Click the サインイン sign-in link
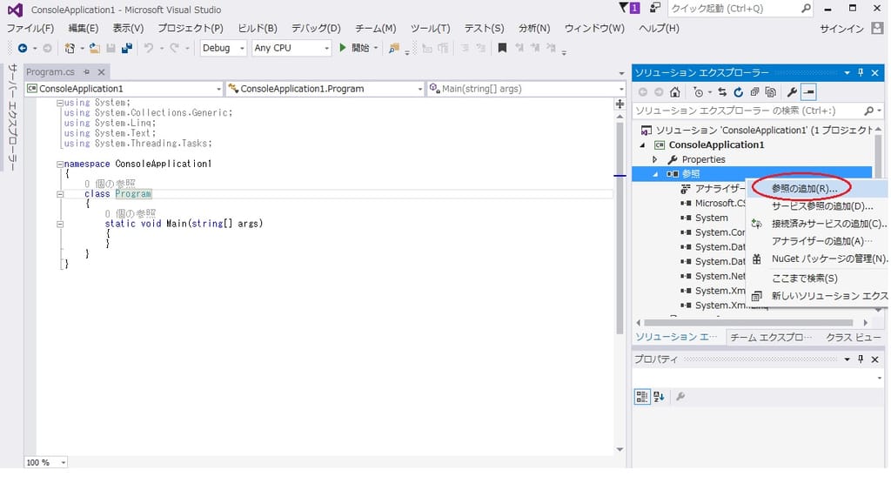 (841, 28)
